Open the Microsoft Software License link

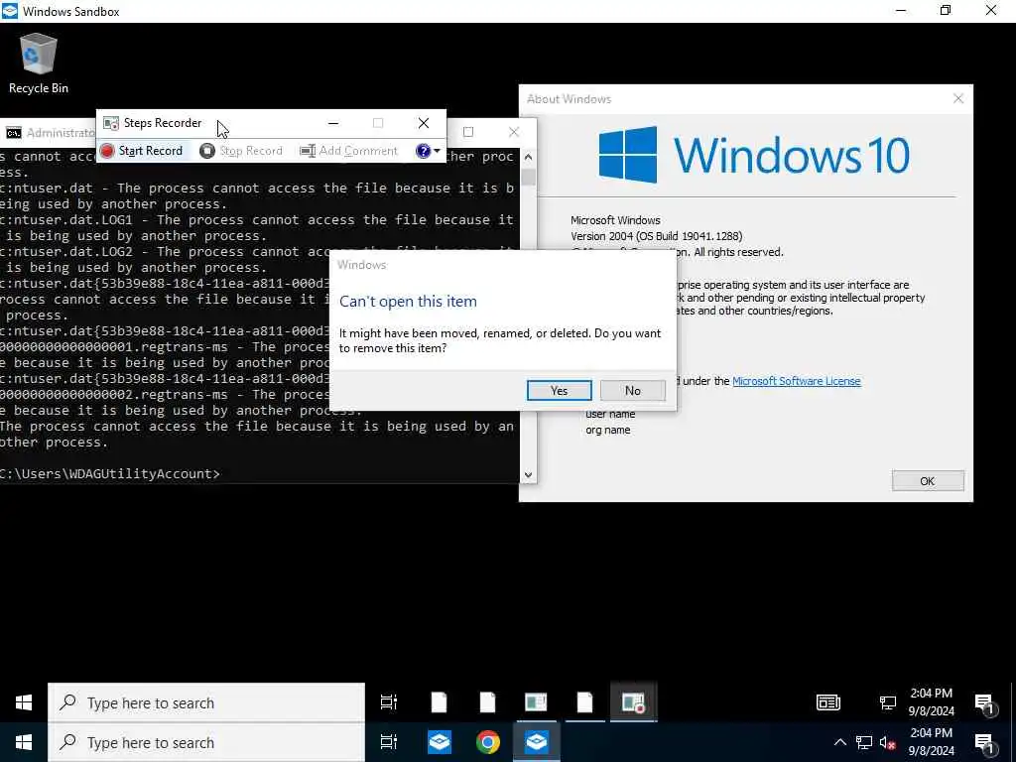click(x=797, y=381)
